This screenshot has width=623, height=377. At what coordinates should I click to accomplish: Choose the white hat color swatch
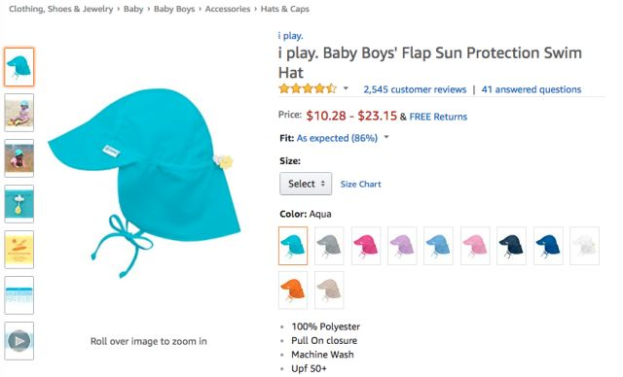(584, 246)
